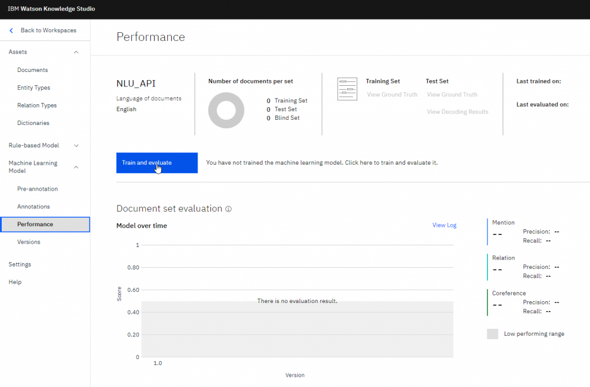Click the 'Low performing range' legend label
The width and height of the screenshot is (590, 387).
(534, 334)
